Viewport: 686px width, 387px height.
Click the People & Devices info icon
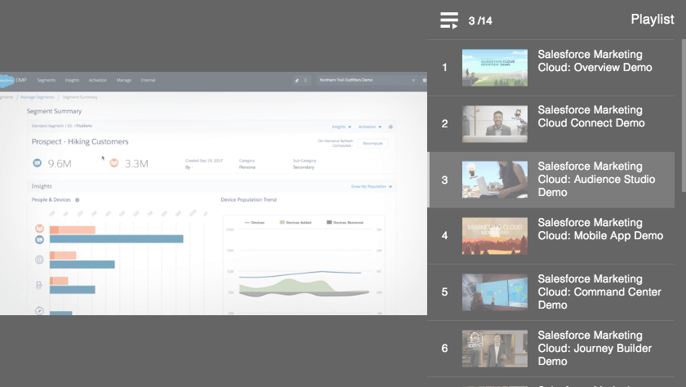pos(77,200)
